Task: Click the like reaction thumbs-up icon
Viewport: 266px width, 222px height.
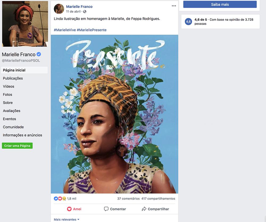Action: click(56, 198)
